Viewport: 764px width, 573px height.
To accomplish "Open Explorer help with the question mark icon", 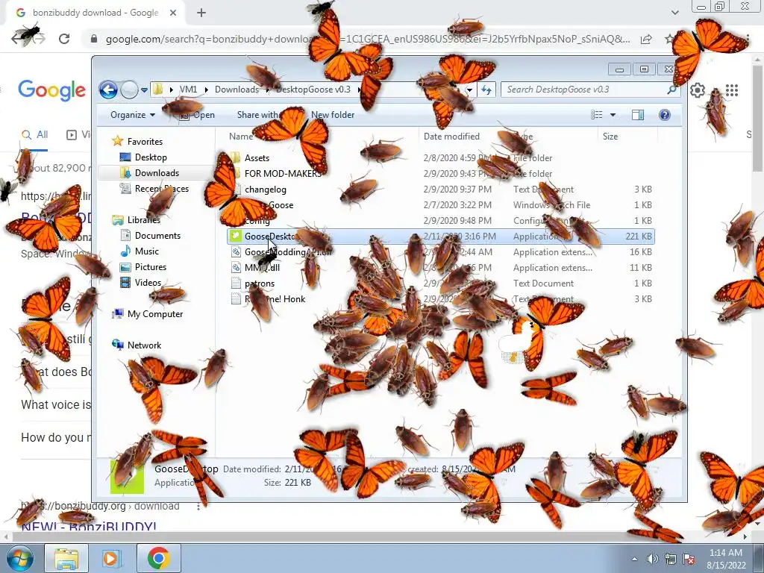I will (x=664, y=114).
